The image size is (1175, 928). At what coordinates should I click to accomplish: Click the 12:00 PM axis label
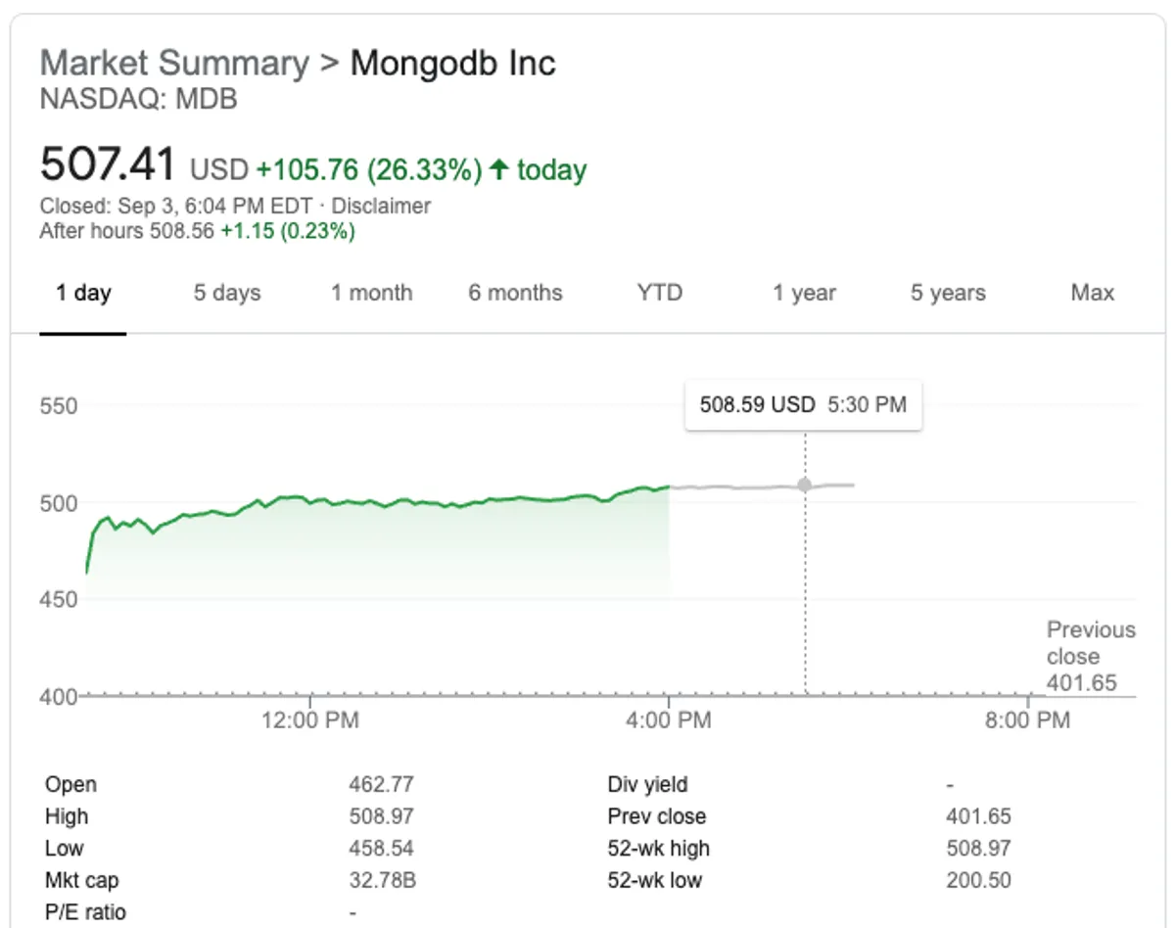tap(311, 721)
